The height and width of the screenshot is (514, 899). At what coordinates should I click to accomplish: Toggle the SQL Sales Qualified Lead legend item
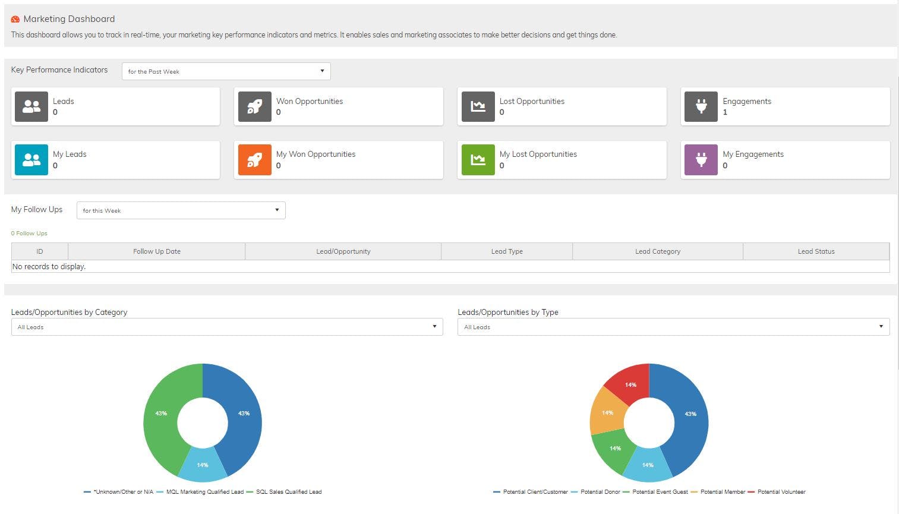(x=284, y=492)
